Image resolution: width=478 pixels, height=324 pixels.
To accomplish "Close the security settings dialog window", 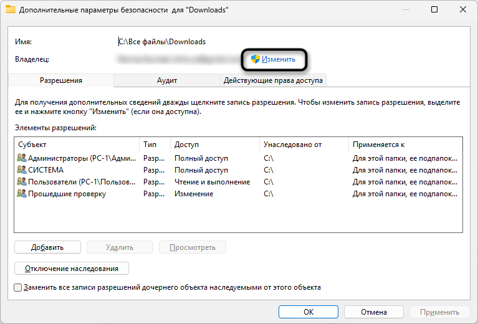I will point(462,10).
